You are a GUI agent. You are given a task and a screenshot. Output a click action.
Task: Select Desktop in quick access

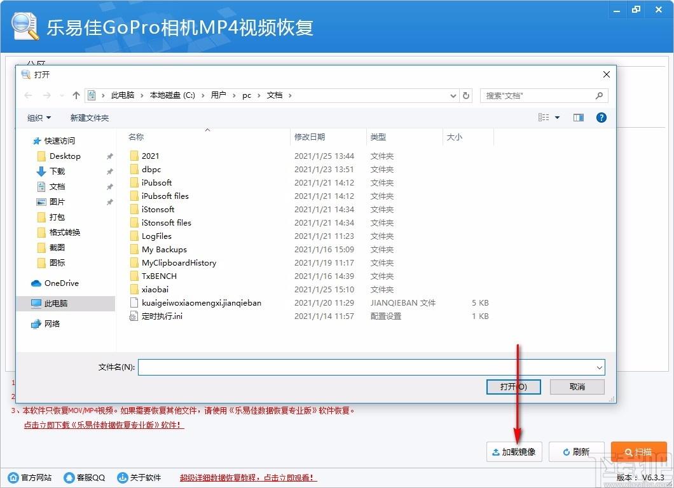pyautogui.click(x=59, y=156)
